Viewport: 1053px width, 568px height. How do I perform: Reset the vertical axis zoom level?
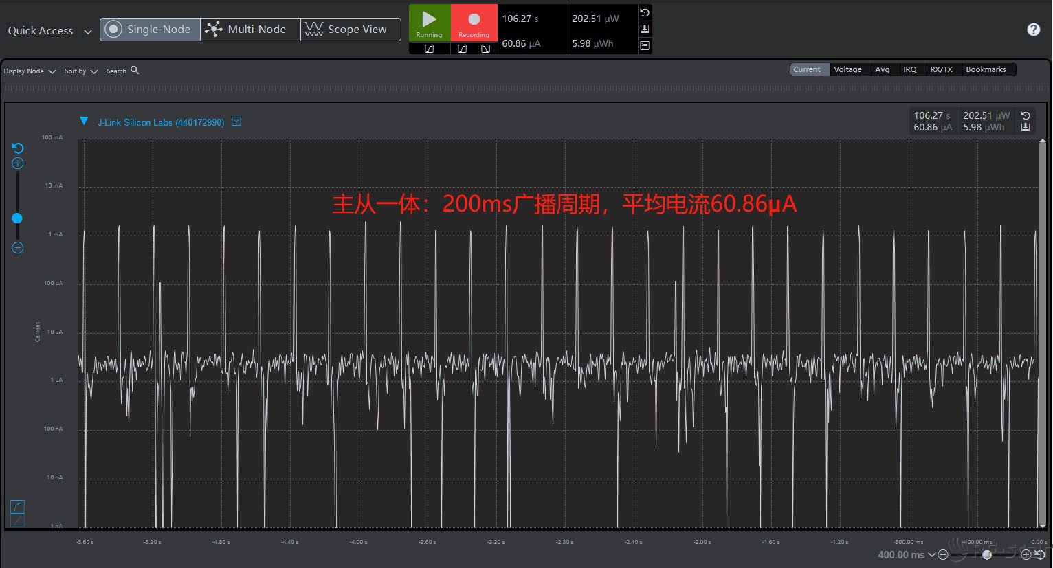18,148
